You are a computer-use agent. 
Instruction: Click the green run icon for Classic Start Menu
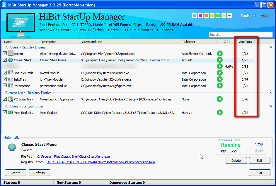pos(220,60)
